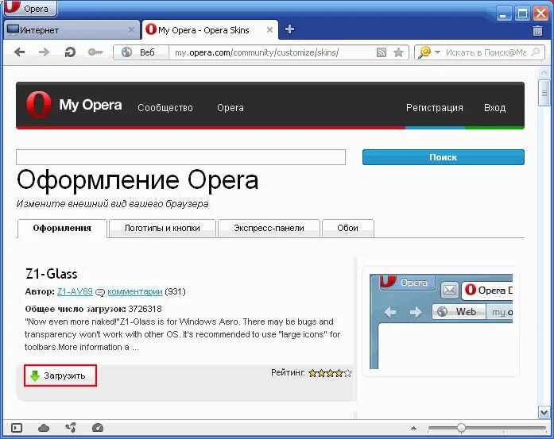This screenshot has width=554, height=439.
Task: Click the RSS feed icon in the address bar
Action: click(x=382, y=52)
